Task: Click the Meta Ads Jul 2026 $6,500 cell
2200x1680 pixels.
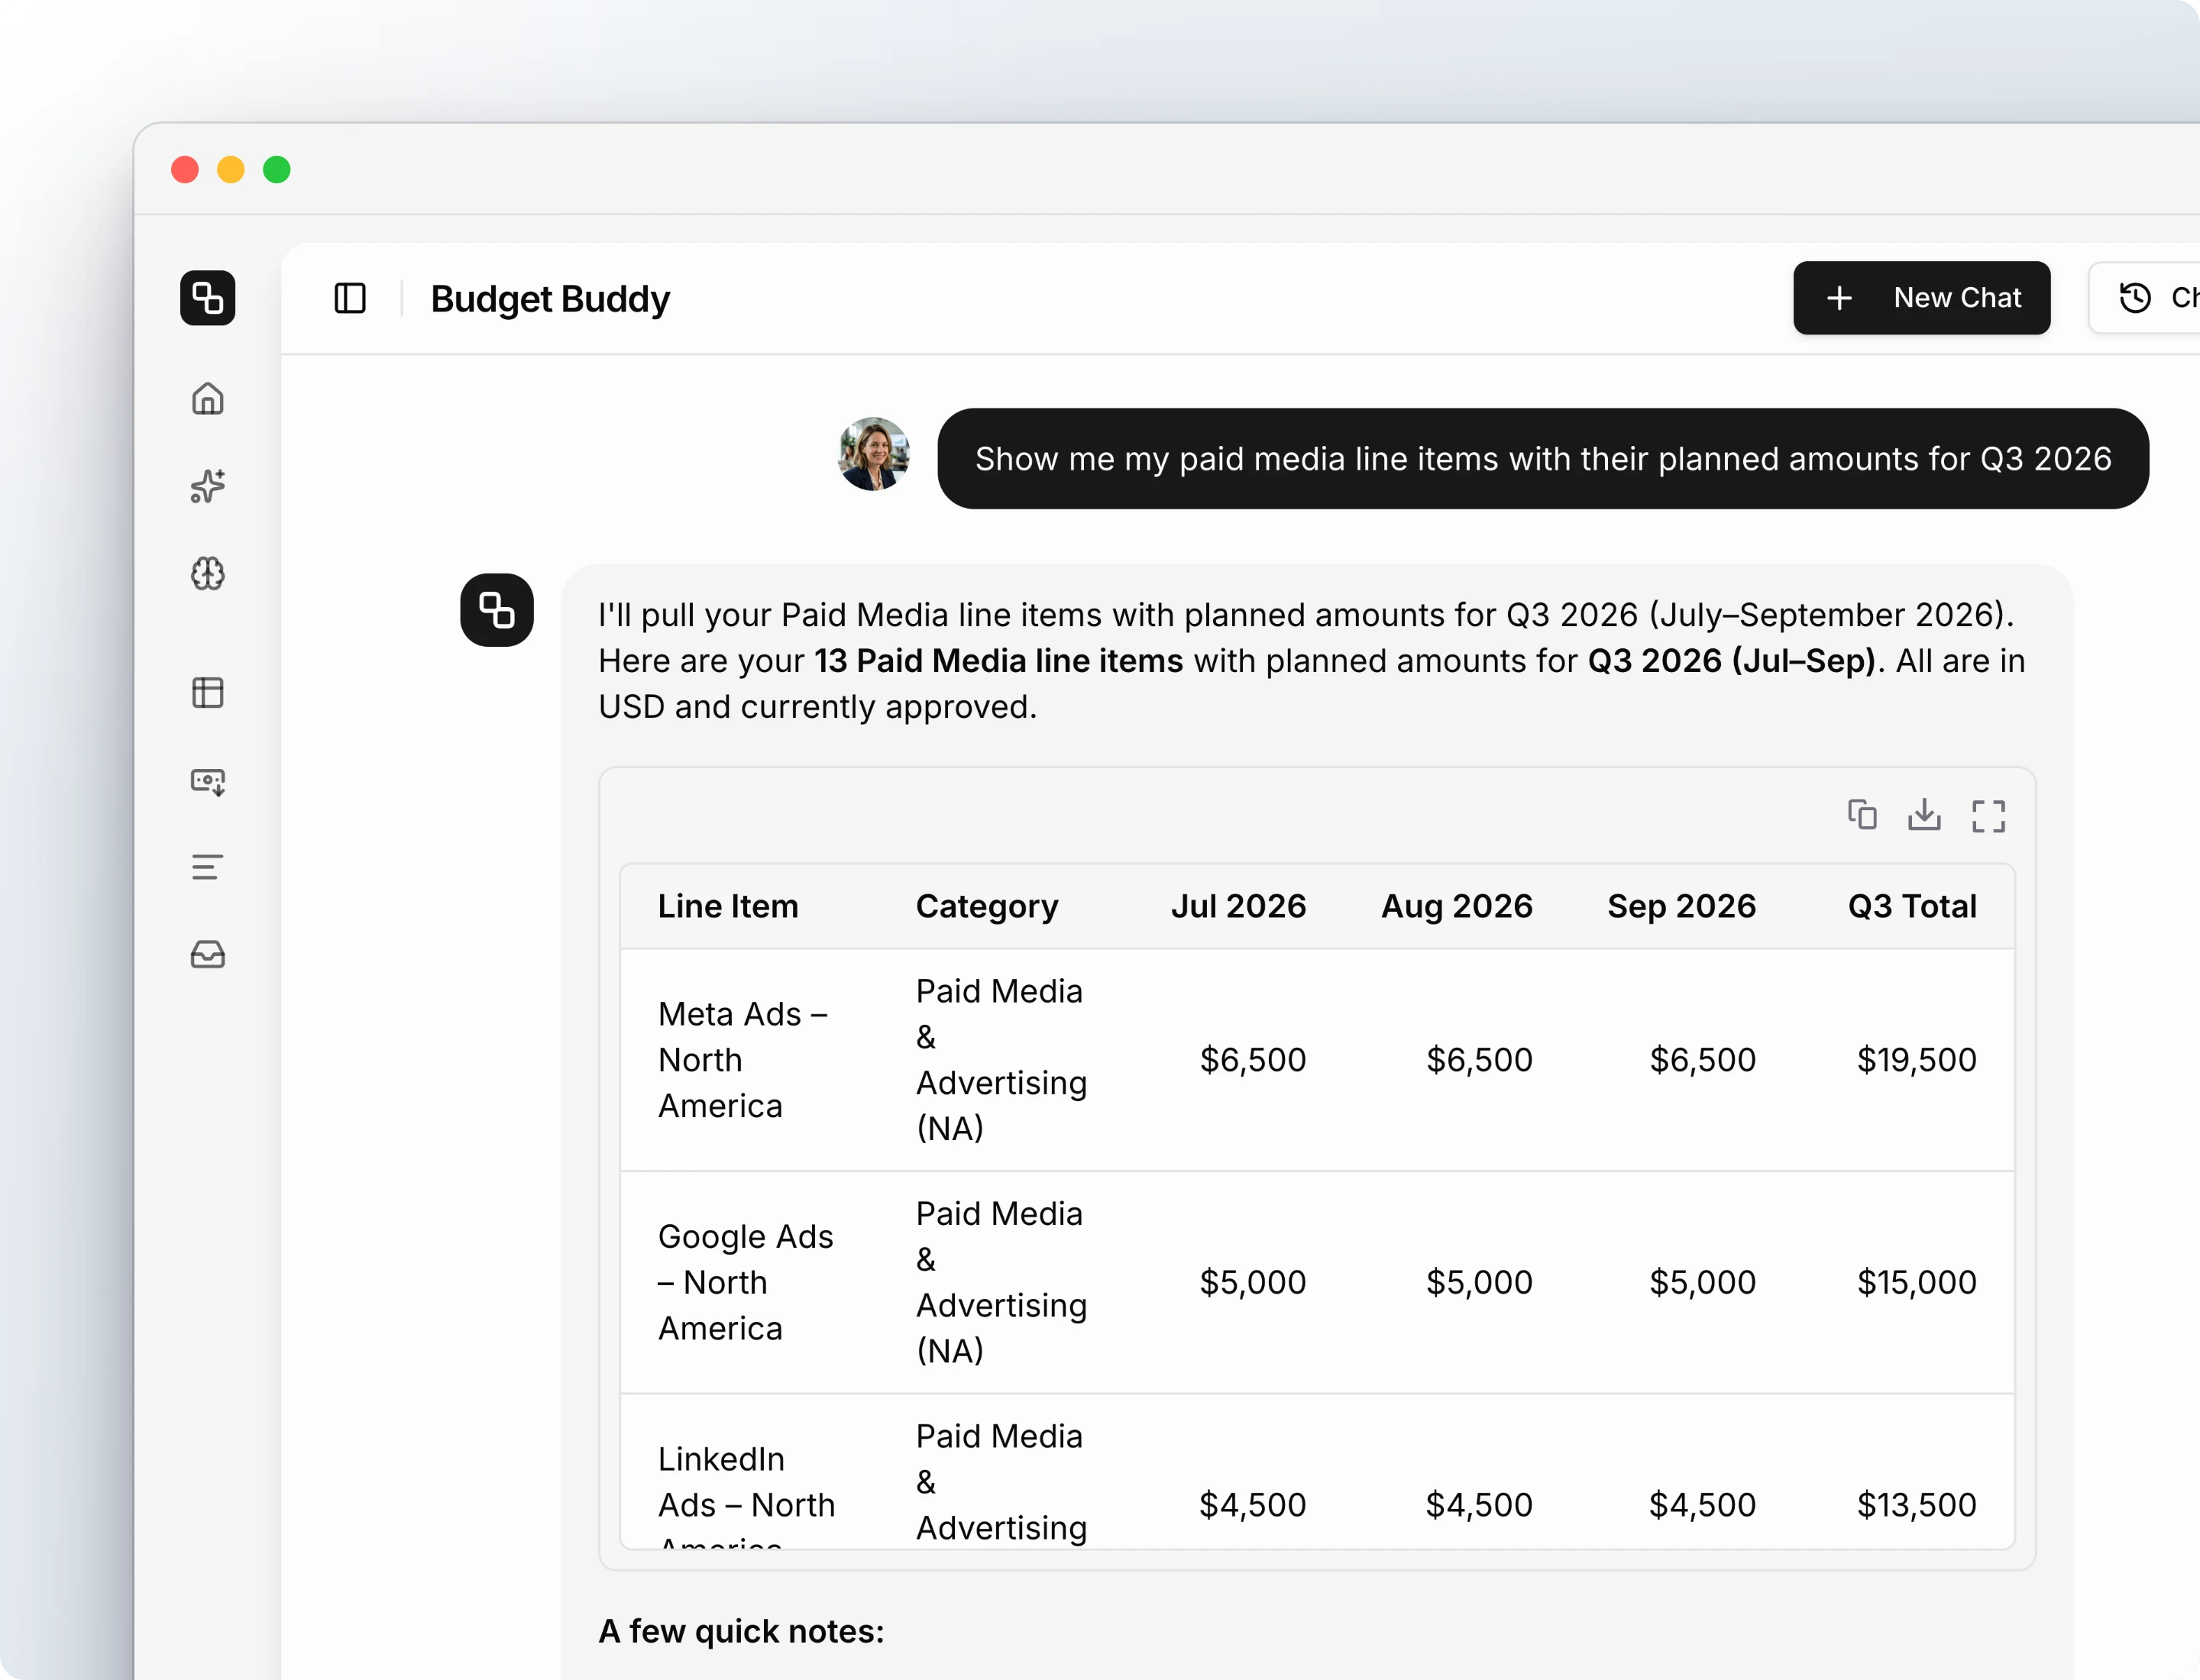Action: tap(1253, 1060)
